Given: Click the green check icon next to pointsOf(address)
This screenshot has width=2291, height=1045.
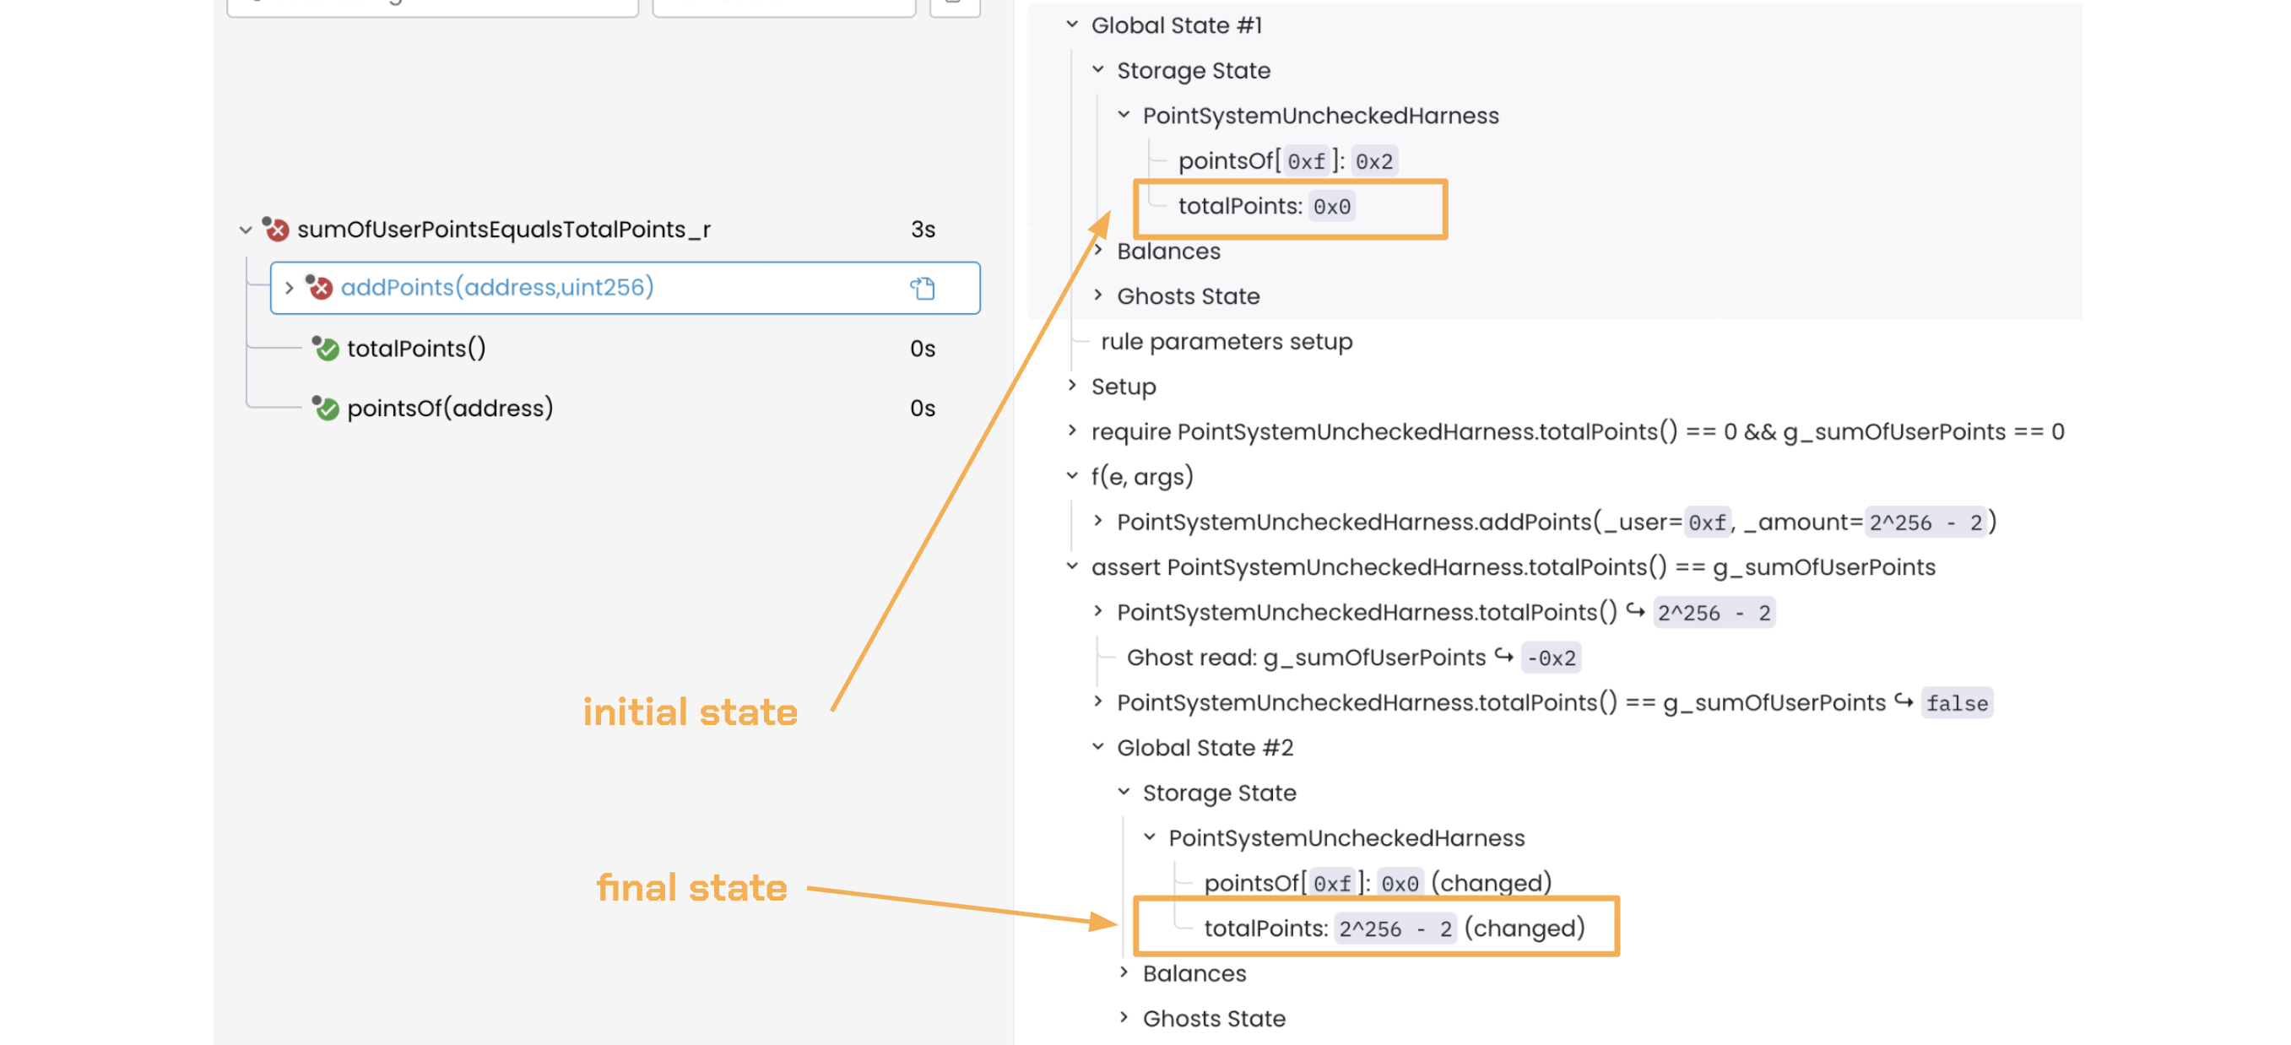Looking at the screenshot, I should pos(327,409).
